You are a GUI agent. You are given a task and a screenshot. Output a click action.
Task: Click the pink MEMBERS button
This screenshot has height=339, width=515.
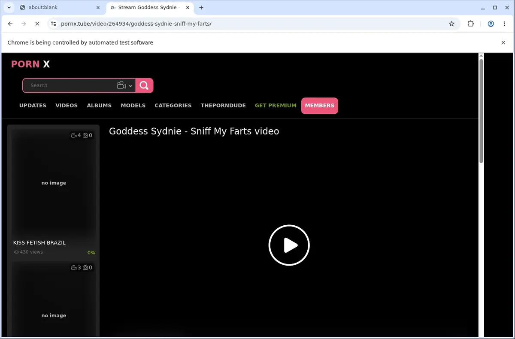[x=320, y=106]
